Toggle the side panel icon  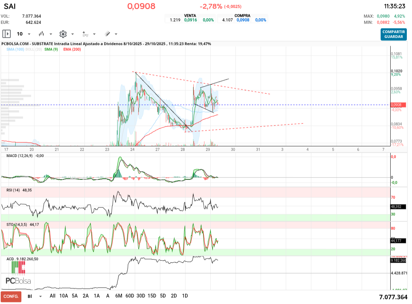point(7,34)
